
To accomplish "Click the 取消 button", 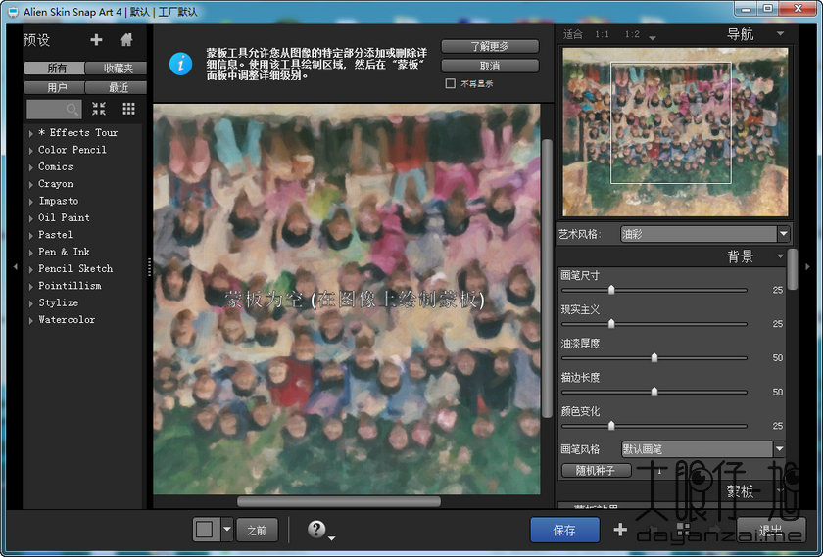I will (490, 66).
